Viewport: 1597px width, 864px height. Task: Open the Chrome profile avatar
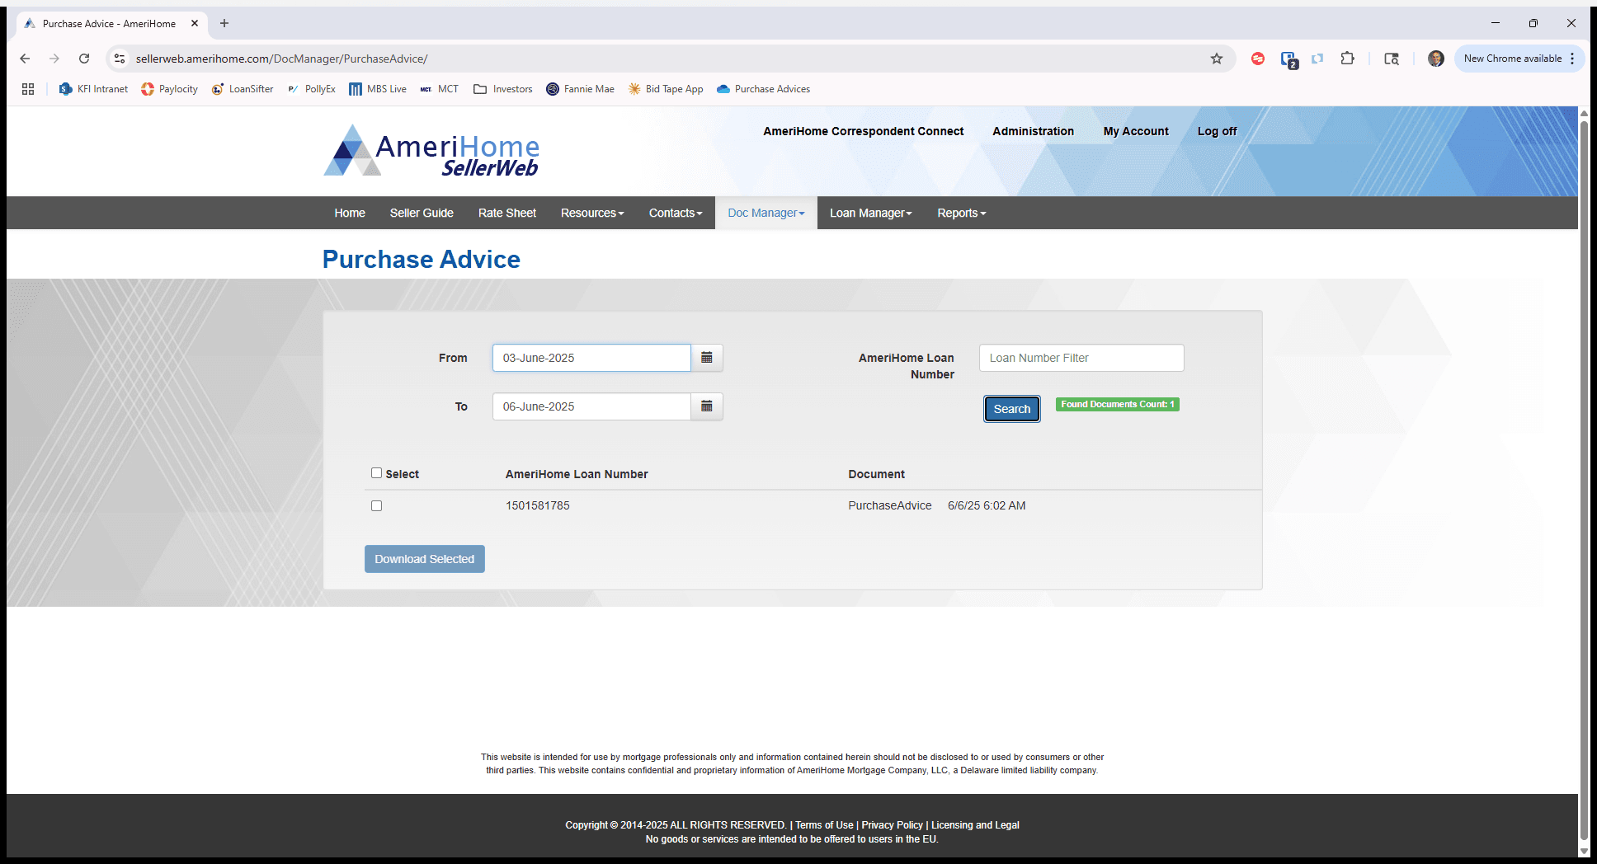coord(1436,59)
